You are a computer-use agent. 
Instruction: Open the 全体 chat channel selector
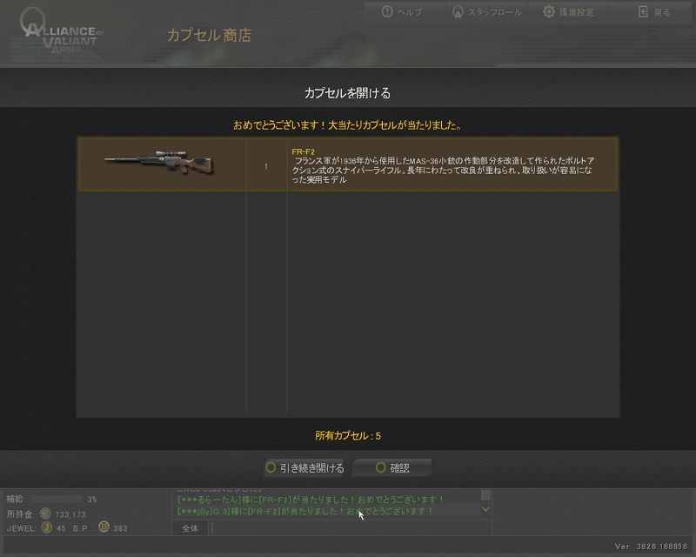point(190,528)
